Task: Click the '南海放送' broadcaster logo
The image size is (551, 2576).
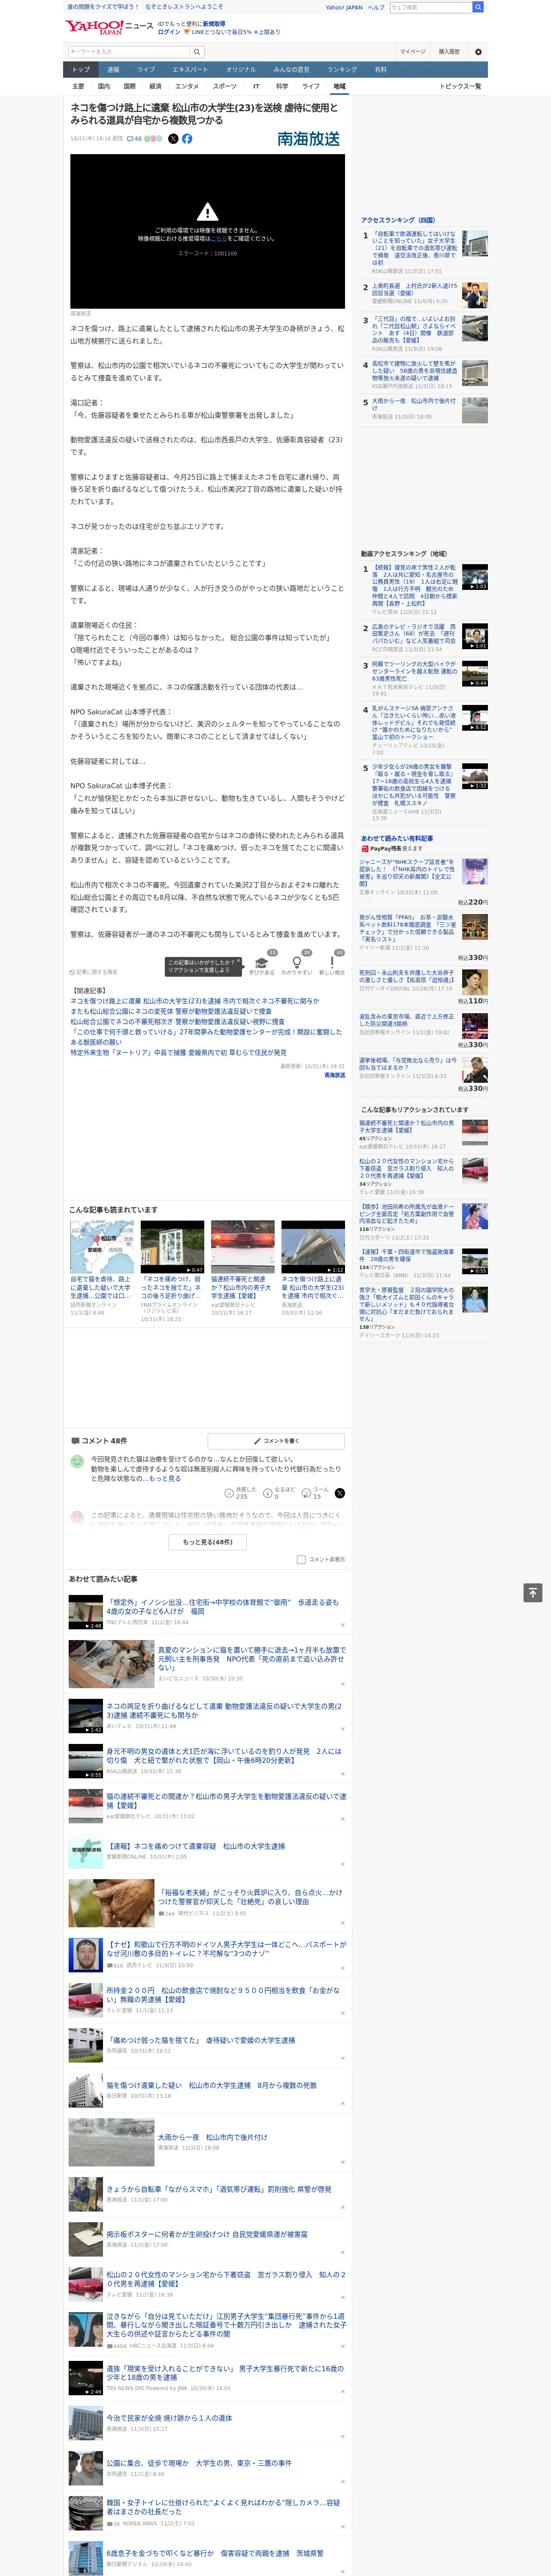Action: click(x=308, y=139)
